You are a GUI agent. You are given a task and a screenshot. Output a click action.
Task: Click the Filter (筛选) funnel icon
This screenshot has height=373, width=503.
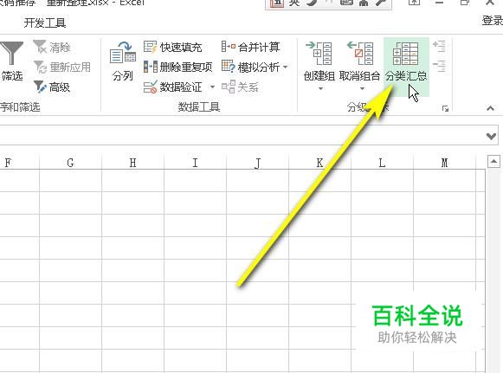[11, 54]
